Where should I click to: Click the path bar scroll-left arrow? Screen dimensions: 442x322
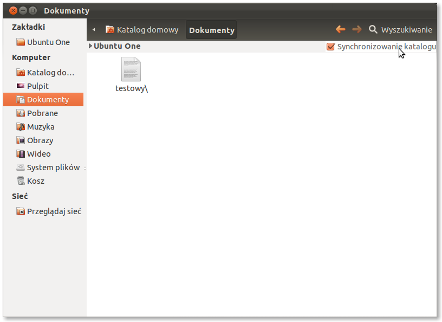click(94, 30)
